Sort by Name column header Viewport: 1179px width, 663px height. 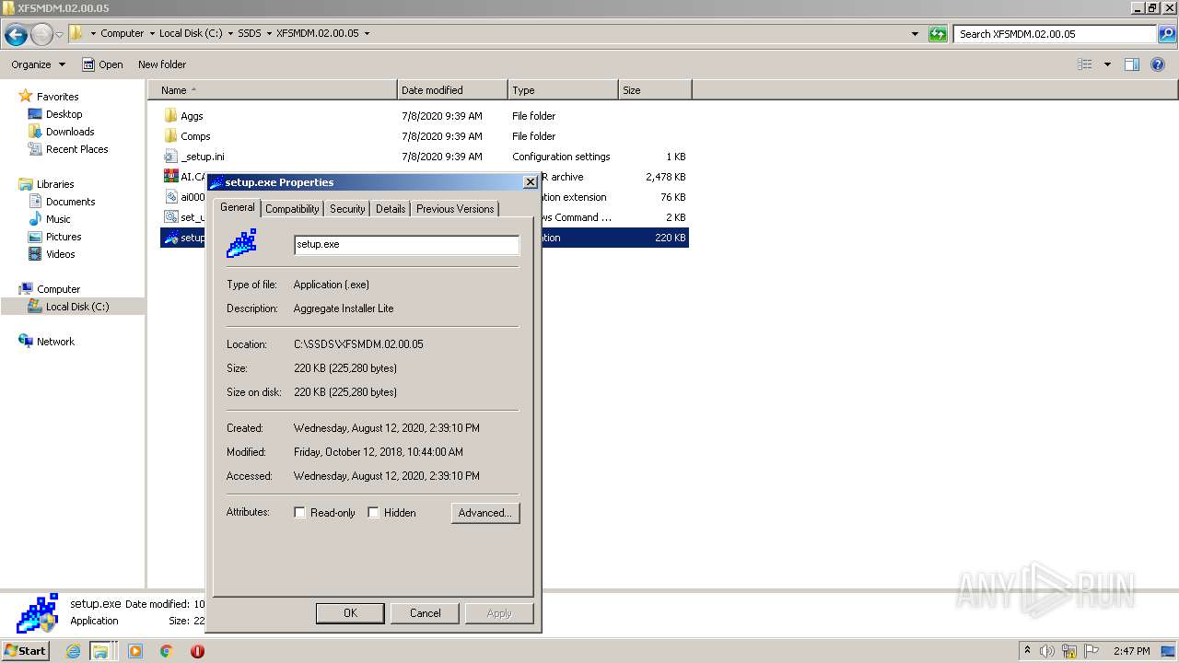tap(273, 90)
